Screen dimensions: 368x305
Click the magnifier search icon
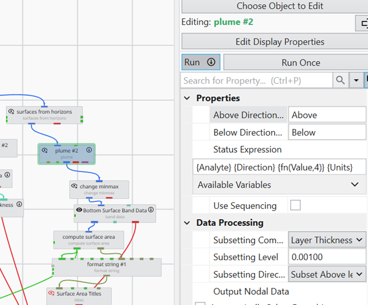340,80
